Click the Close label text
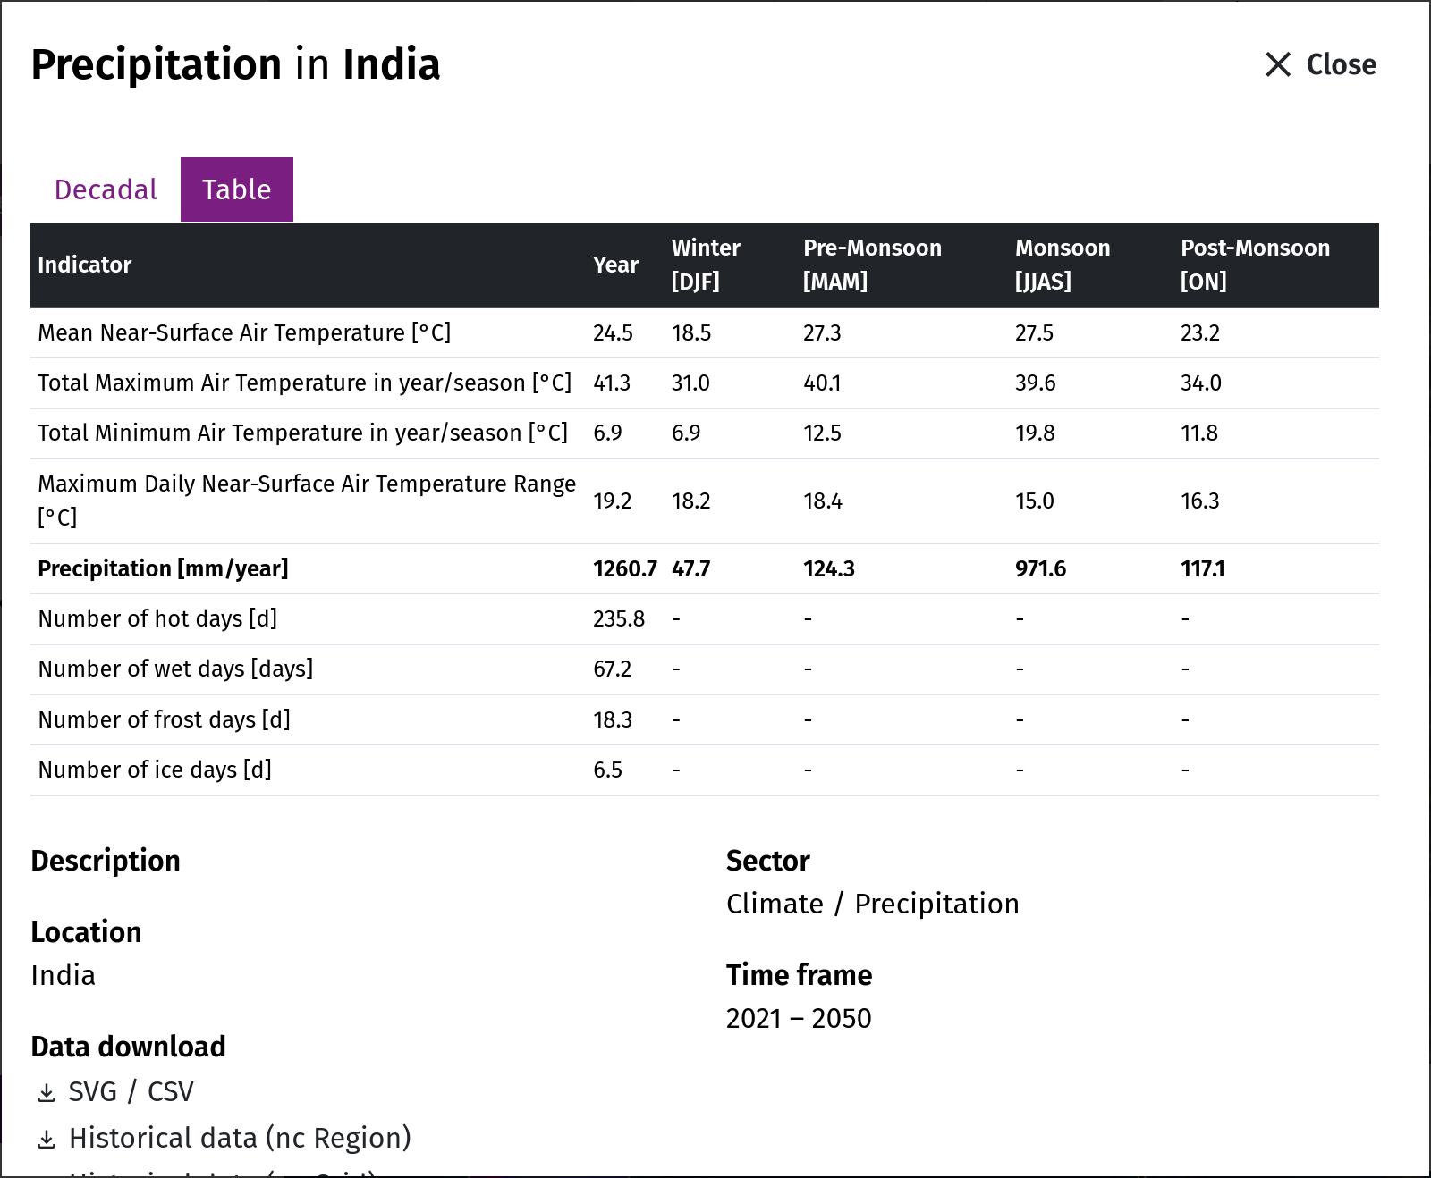 point(1341,64)
